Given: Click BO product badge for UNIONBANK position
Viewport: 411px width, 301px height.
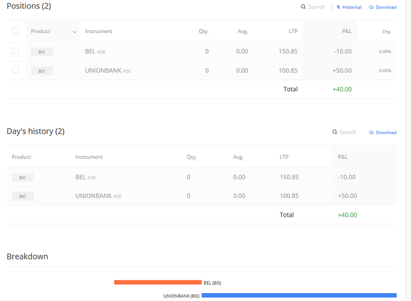Looking at the screenshot, I should [42, 71].
